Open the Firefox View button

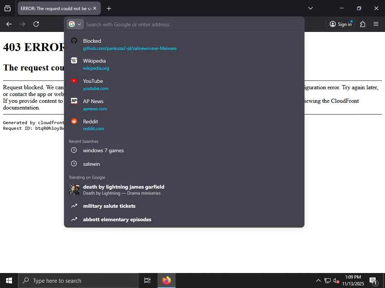(8, 8)
